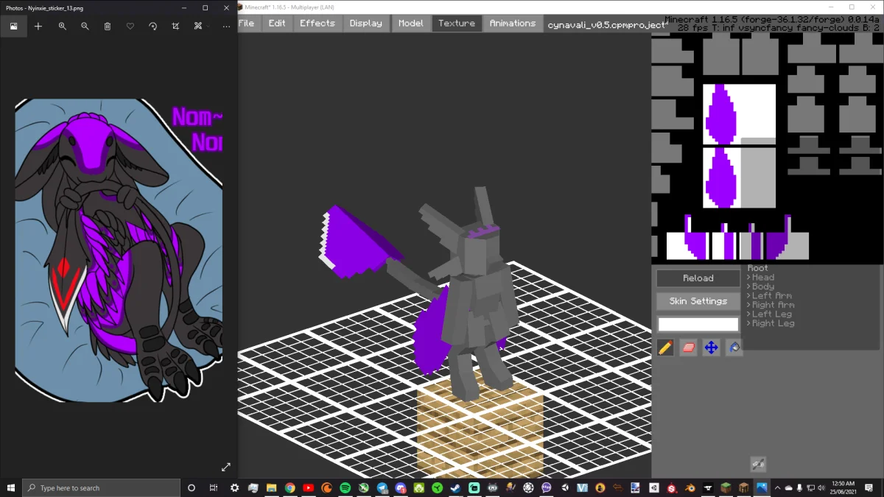This screenshot has height=497, width=884.
Task: Open the Effects menu
Action: 318,23
